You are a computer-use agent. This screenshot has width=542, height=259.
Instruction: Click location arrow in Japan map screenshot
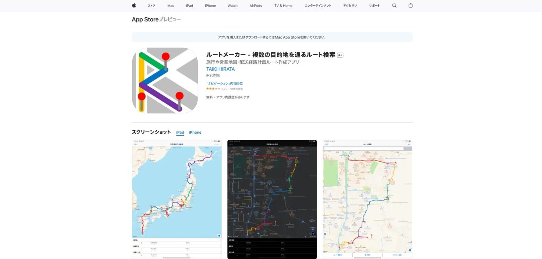tap(219, 235)
